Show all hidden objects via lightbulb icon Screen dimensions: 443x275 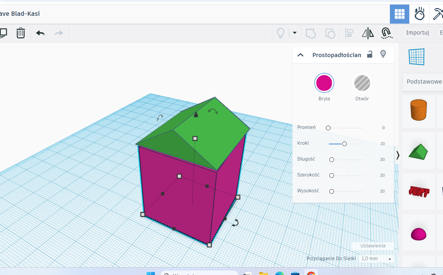281,33
